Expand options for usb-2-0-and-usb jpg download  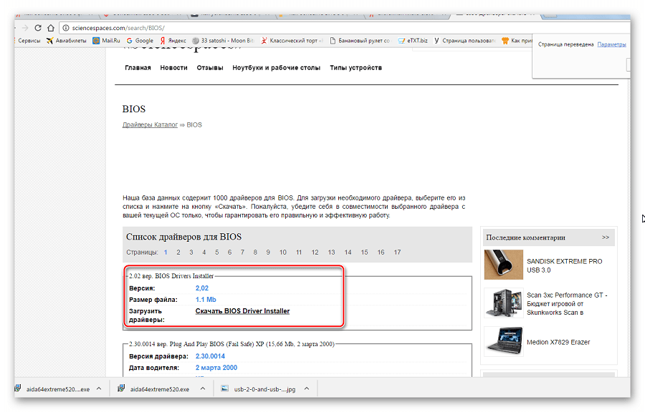tap(307, 389)
